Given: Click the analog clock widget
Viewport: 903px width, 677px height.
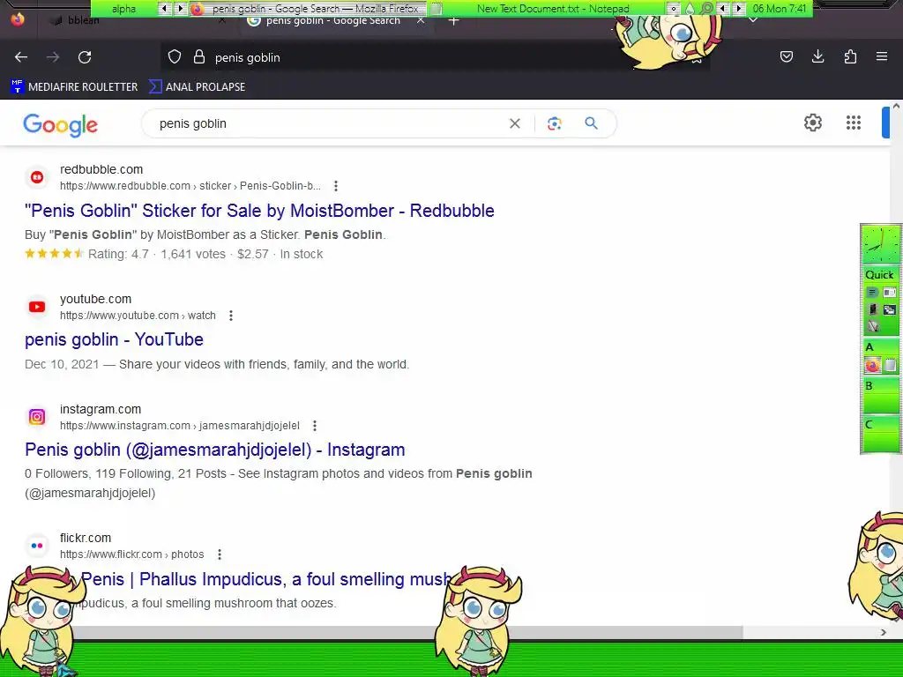Looking at the screenshot, I should coord(880,244).
